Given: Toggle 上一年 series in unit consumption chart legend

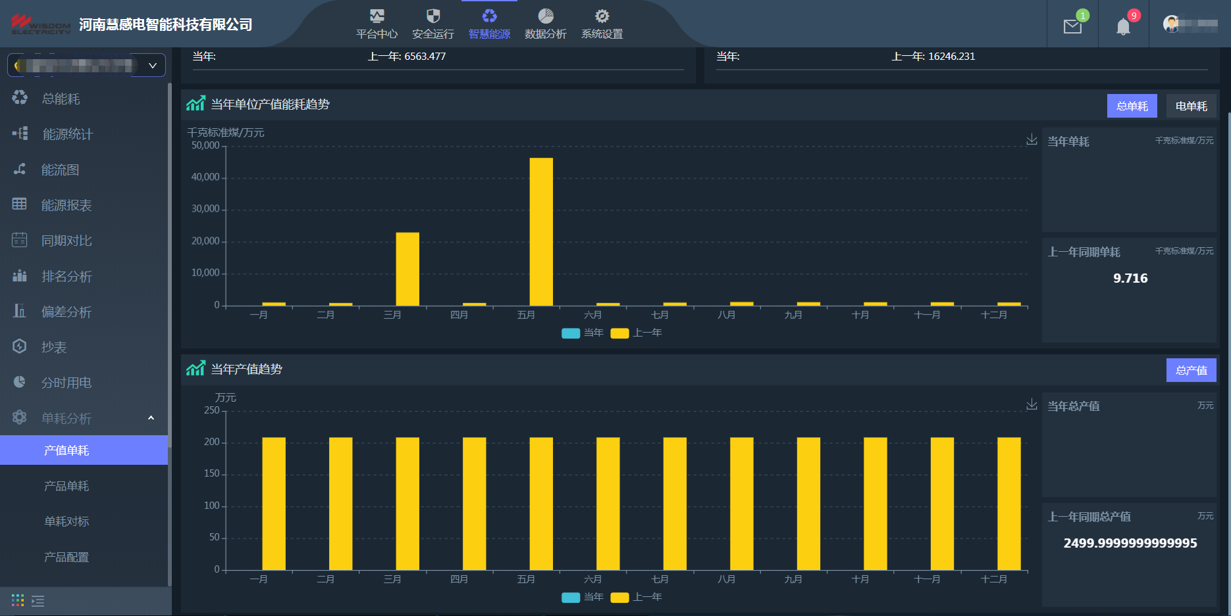Looking at the screenshot, I should [x=637, y=333].
